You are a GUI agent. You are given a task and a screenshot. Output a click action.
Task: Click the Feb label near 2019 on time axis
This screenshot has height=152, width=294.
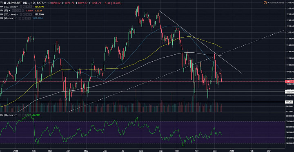252,150
